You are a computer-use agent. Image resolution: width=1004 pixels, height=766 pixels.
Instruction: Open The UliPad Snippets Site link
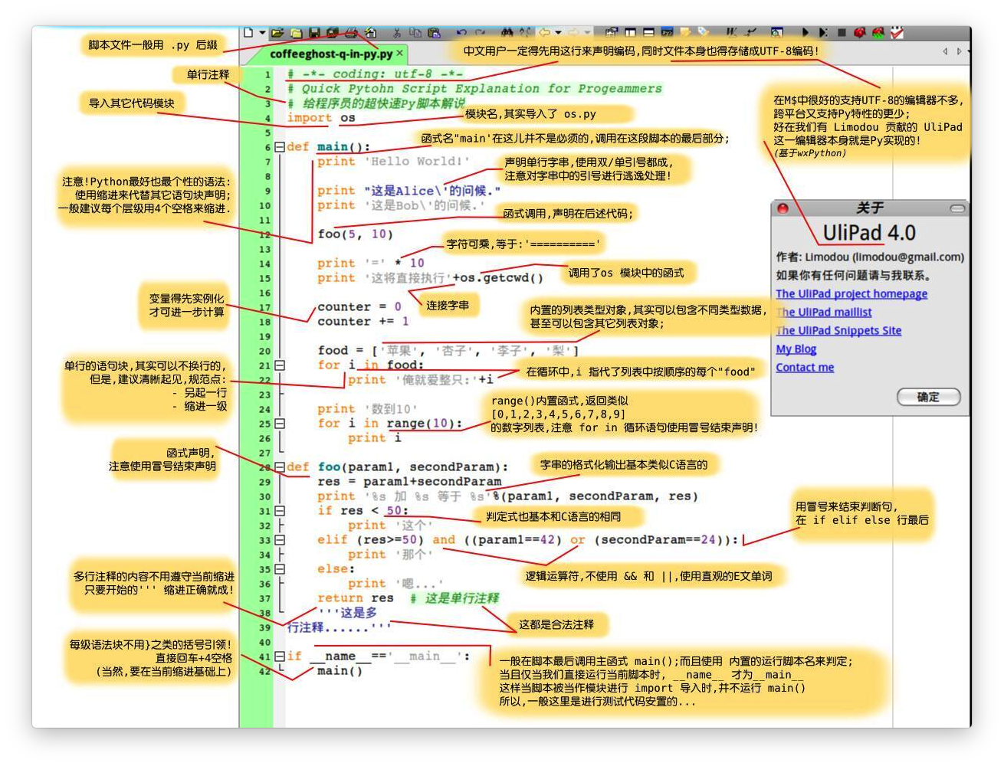tap(838, 331)
